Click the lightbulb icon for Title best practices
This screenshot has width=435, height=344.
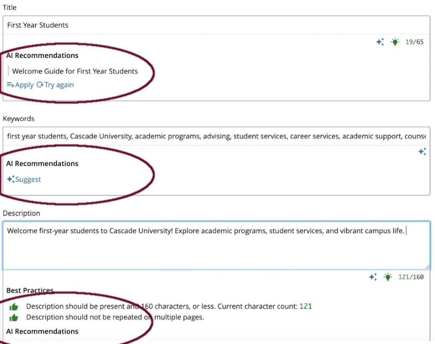coord(395,42)
